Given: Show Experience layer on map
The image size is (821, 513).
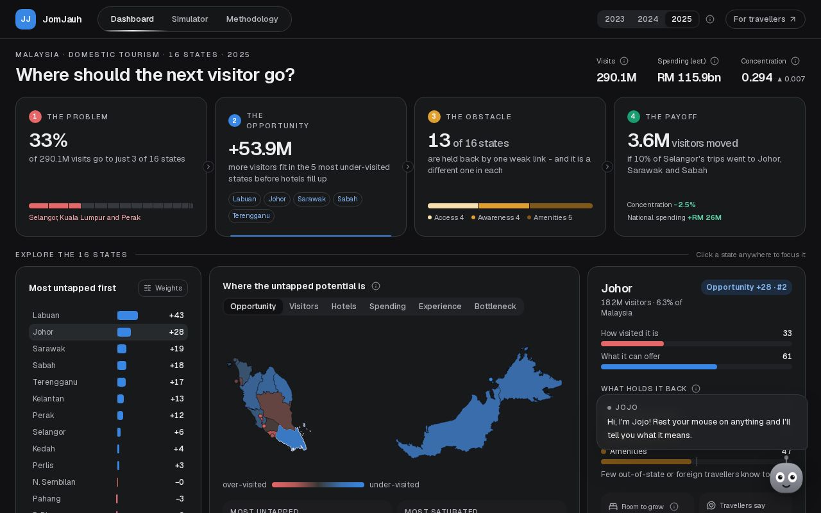Looking at the screenshot, I should pyautogui.click(x=440, y=307).
